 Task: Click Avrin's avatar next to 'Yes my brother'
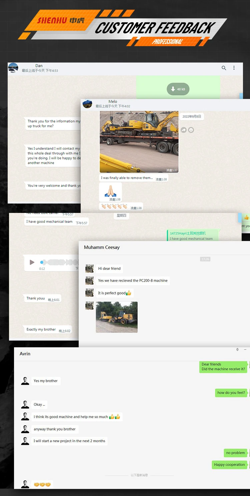click(25, 381)
